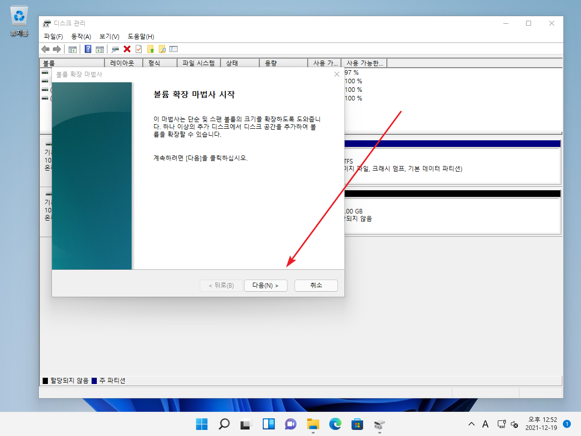Open the 보기(V) menu
This screenshot has height=436, width=581.
pos(109,36)
